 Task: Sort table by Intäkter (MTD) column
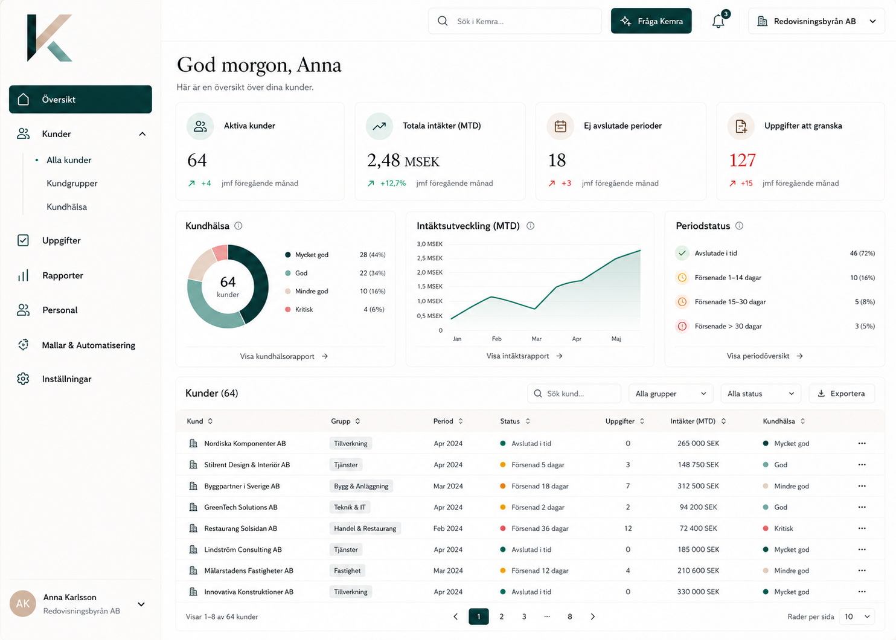point(698,421)
